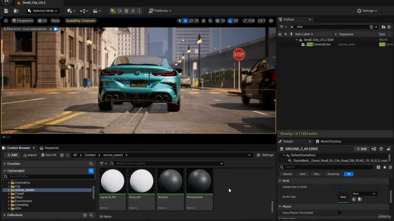
Task: Open the Selection Mode dropdown
Action: 43,11
